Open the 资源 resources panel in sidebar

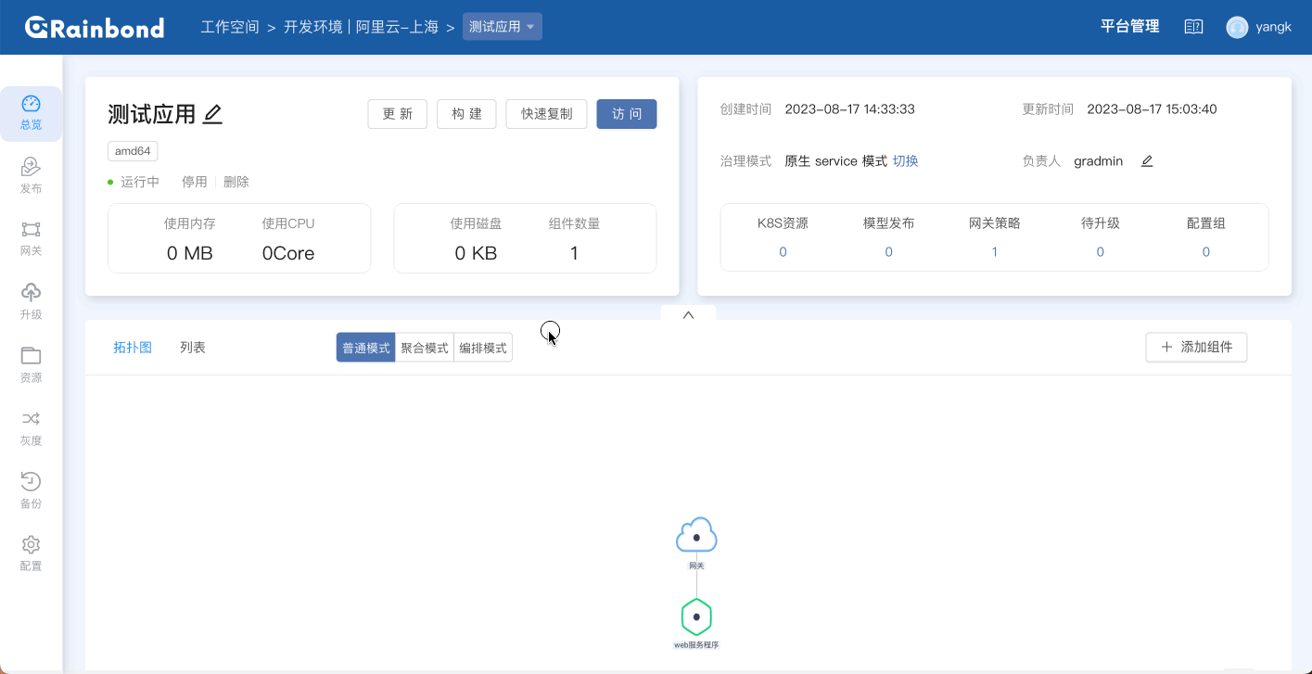(x=31, y=364)
